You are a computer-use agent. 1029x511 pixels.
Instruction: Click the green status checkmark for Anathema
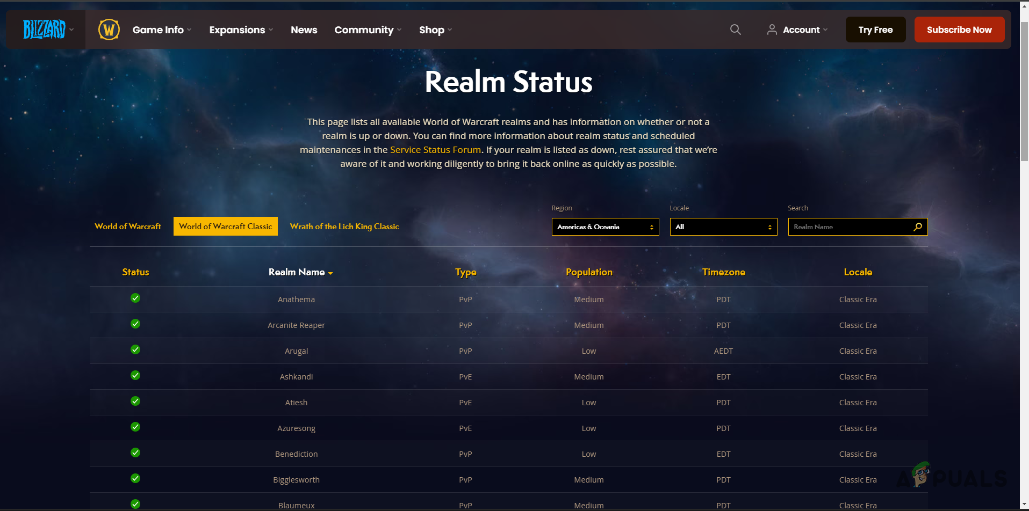(135, 298)
